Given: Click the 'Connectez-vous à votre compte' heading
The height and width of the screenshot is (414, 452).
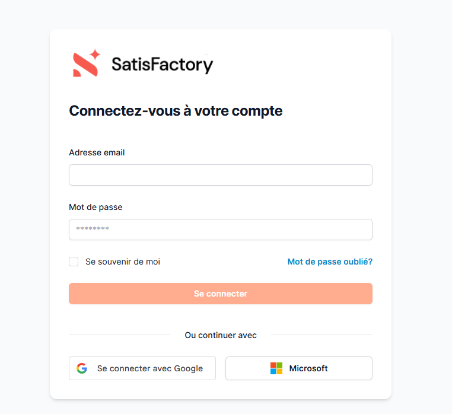Looking at the screenshot, I should [x=176, y=111].
